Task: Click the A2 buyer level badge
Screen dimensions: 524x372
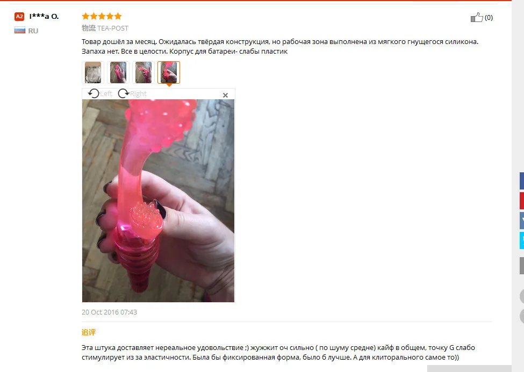Action: point(19,16)
